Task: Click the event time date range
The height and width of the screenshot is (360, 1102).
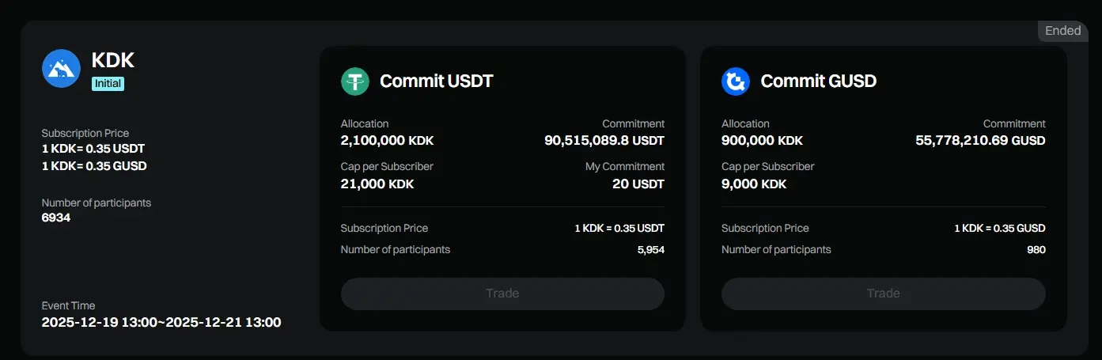Action: (x=161, y=322)
